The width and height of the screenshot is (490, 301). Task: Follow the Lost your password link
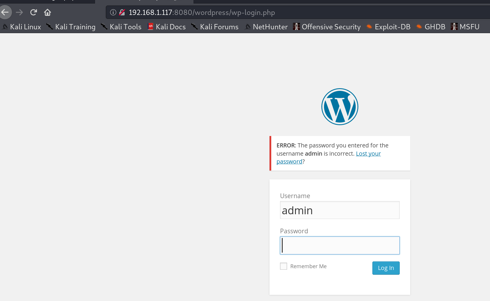point(368,154)
